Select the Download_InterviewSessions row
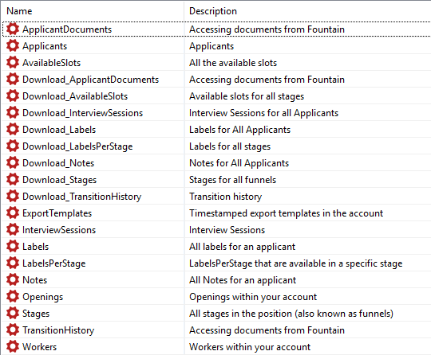The height and width of the screenshot is (355, 431). click(82, 113)
